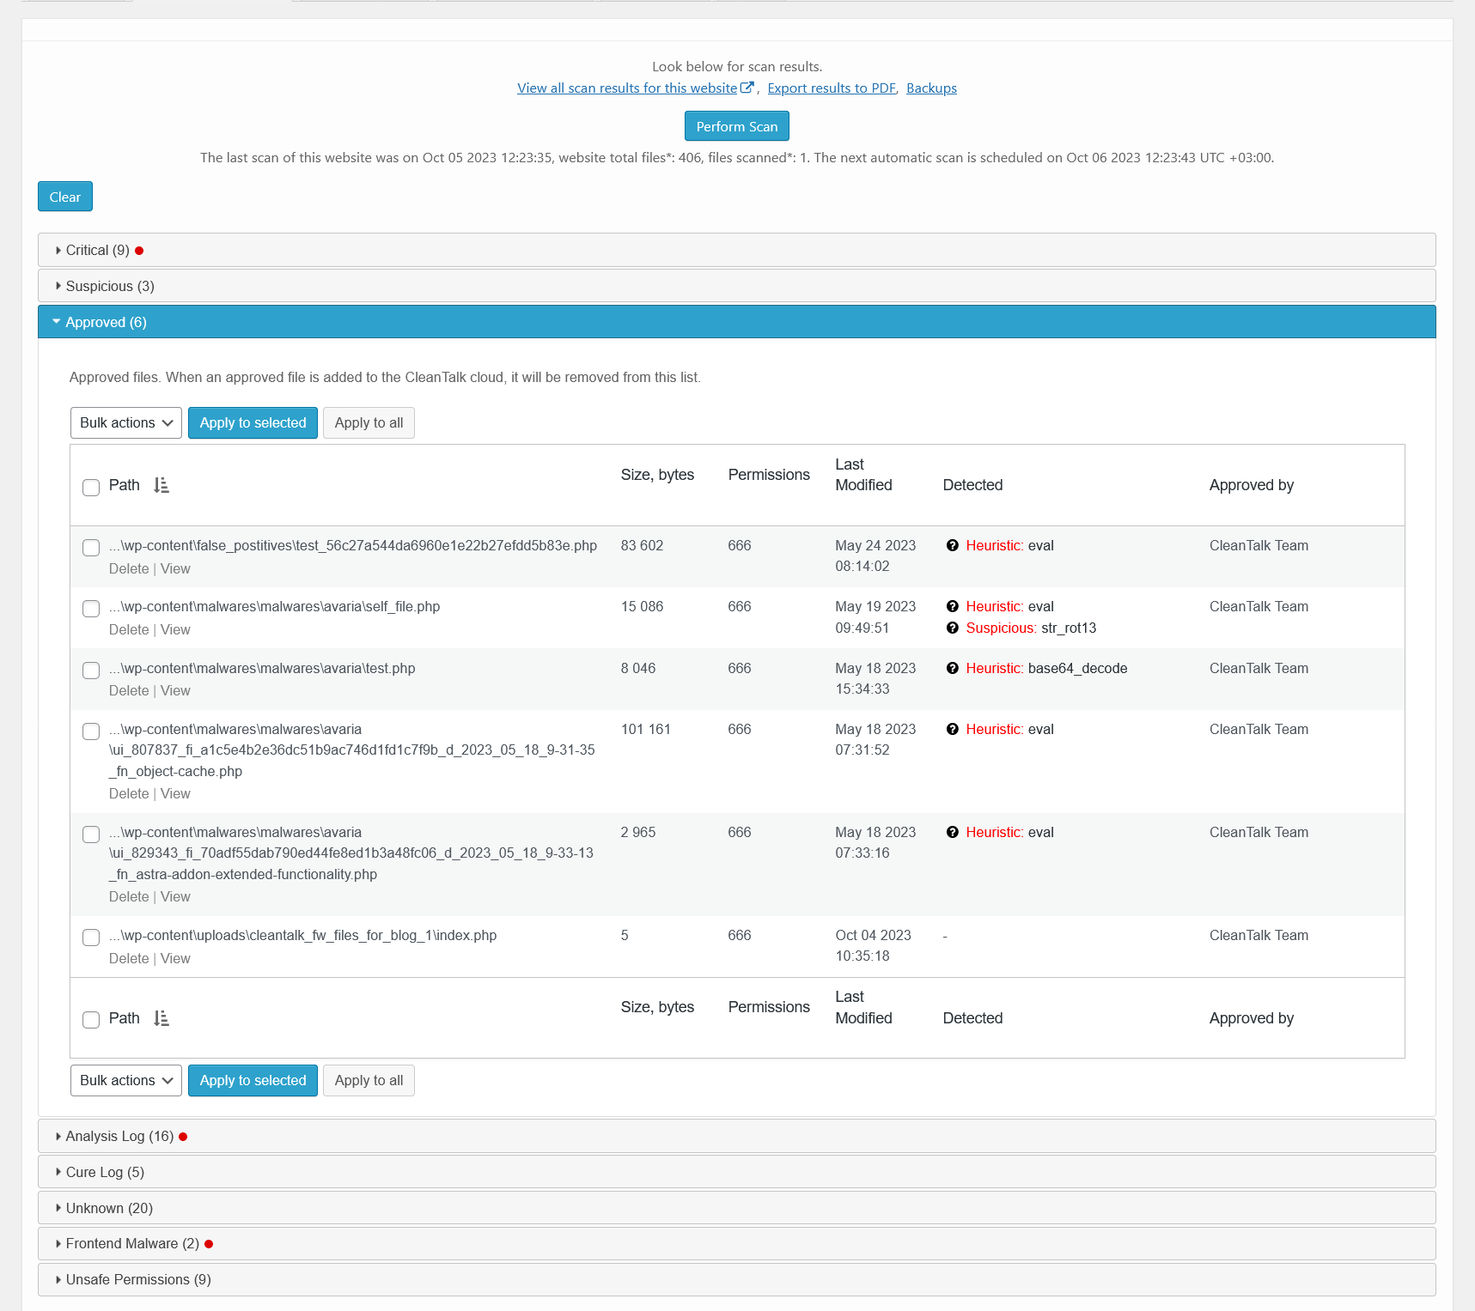Tick the select-all checkbox in the top header

click(91, 488)
